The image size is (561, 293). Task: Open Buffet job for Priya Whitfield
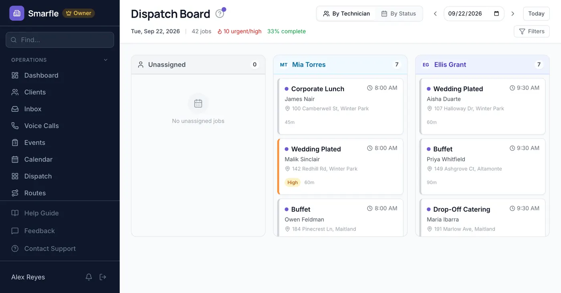482,167
